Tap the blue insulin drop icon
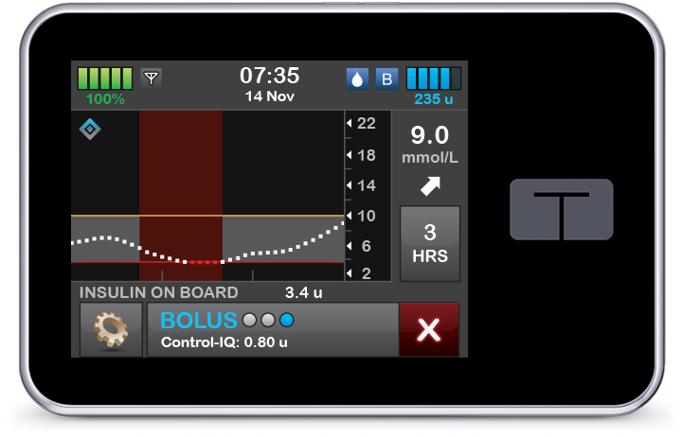 (357, 79)
